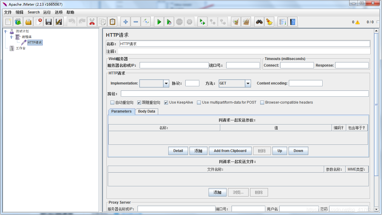Open the Templates icon
382x215 pixels.
coord(18,22)
